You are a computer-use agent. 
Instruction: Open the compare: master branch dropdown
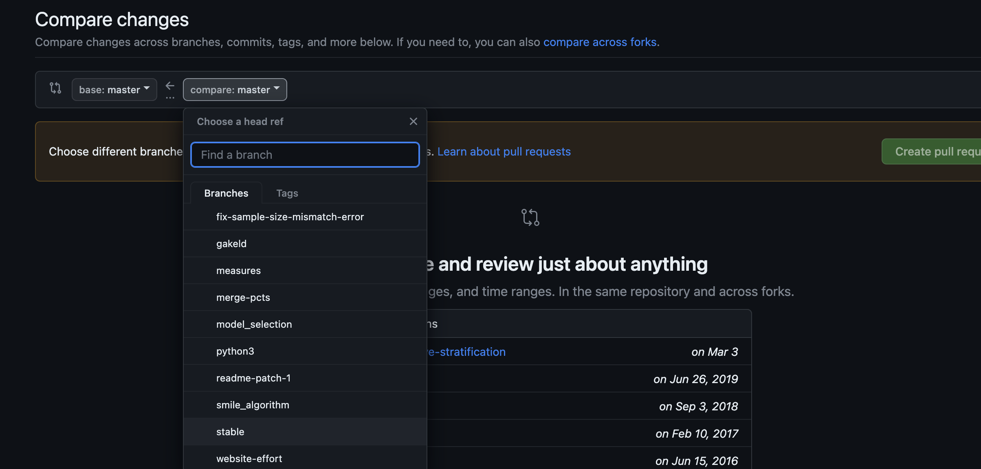[235, 90]
